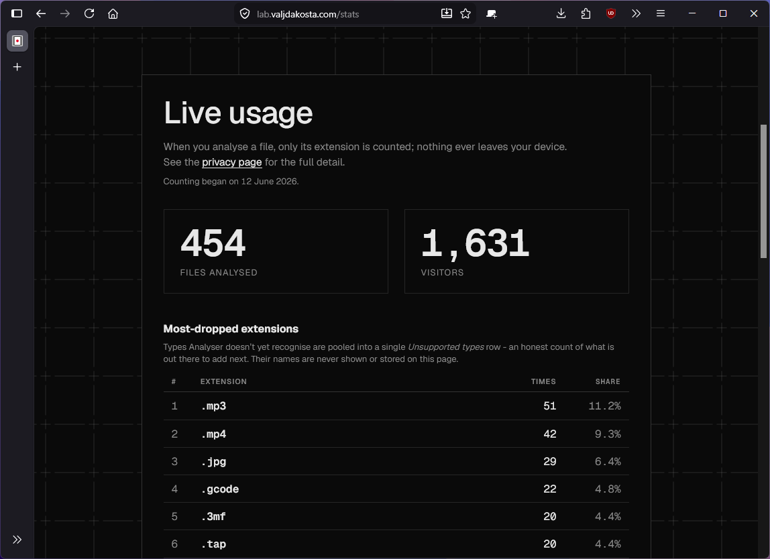Viewport: 770px width, 559px height.
Task: Click the TIMES column header
Action: [543, 381]
